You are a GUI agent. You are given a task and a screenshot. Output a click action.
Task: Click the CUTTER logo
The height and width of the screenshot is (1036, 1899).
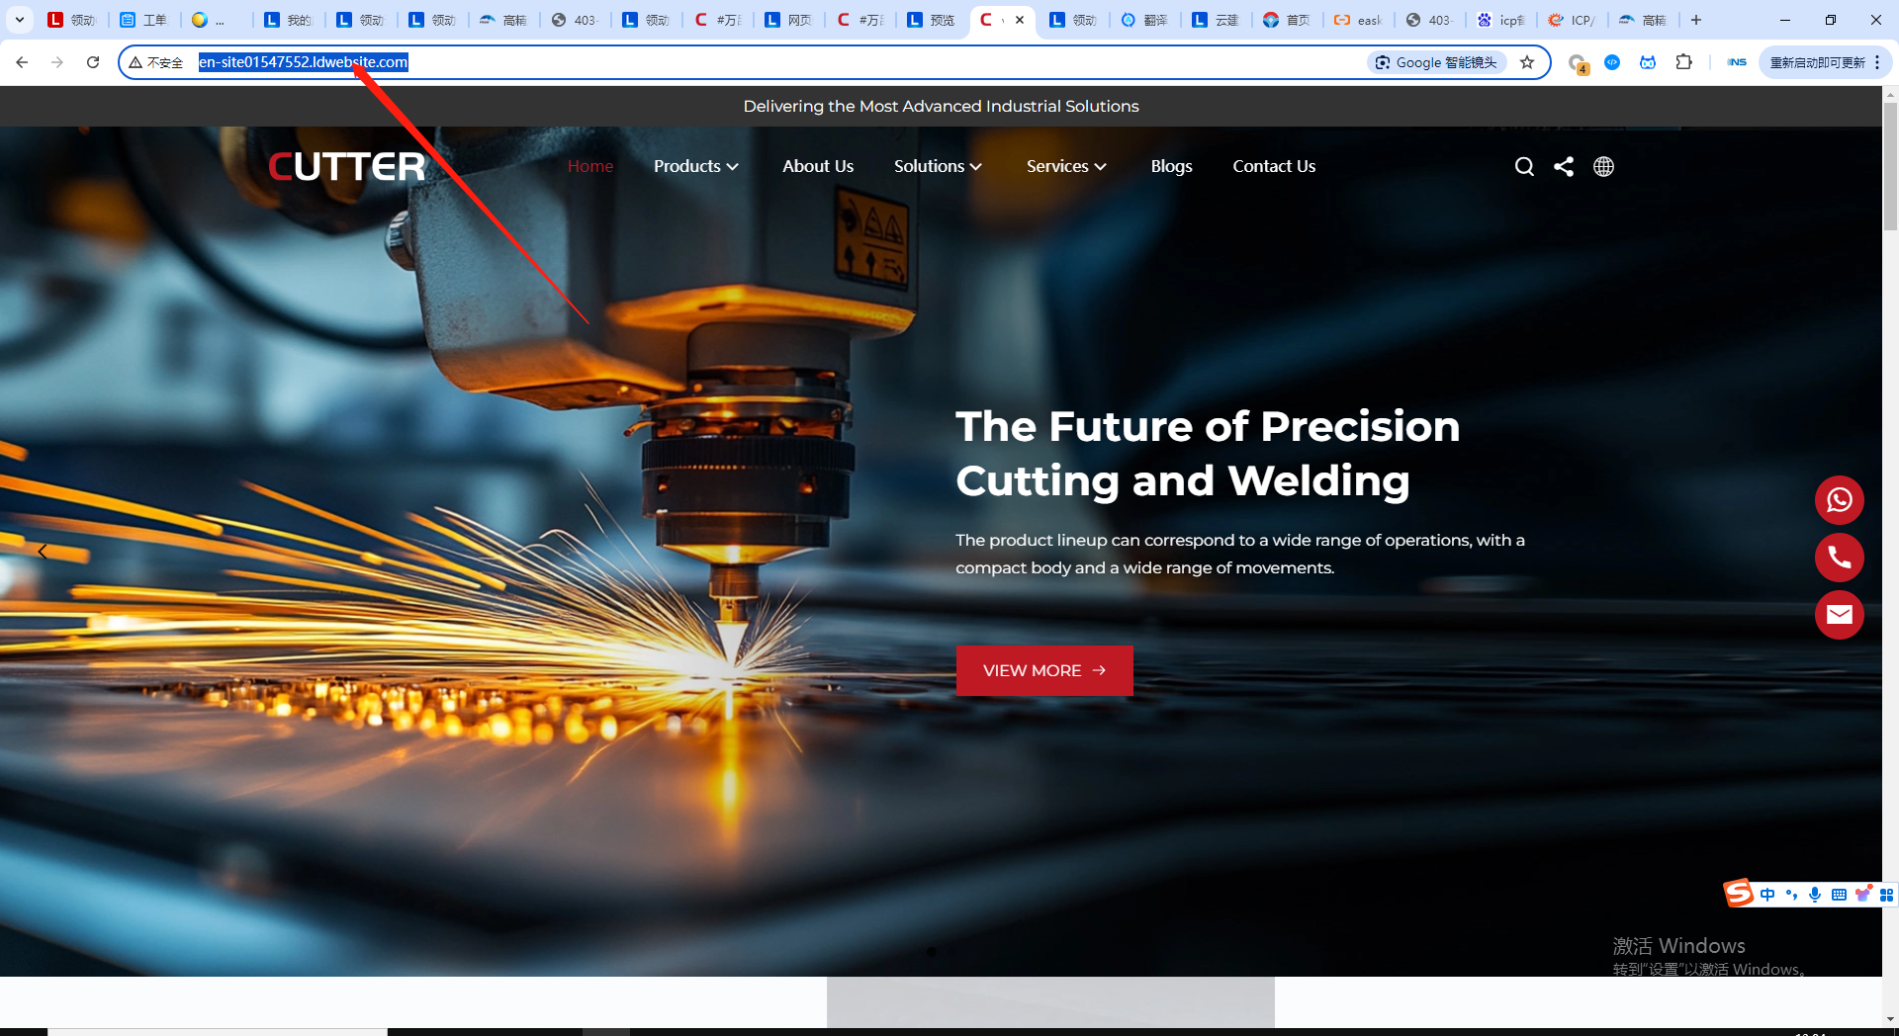(x=346, y=166)
